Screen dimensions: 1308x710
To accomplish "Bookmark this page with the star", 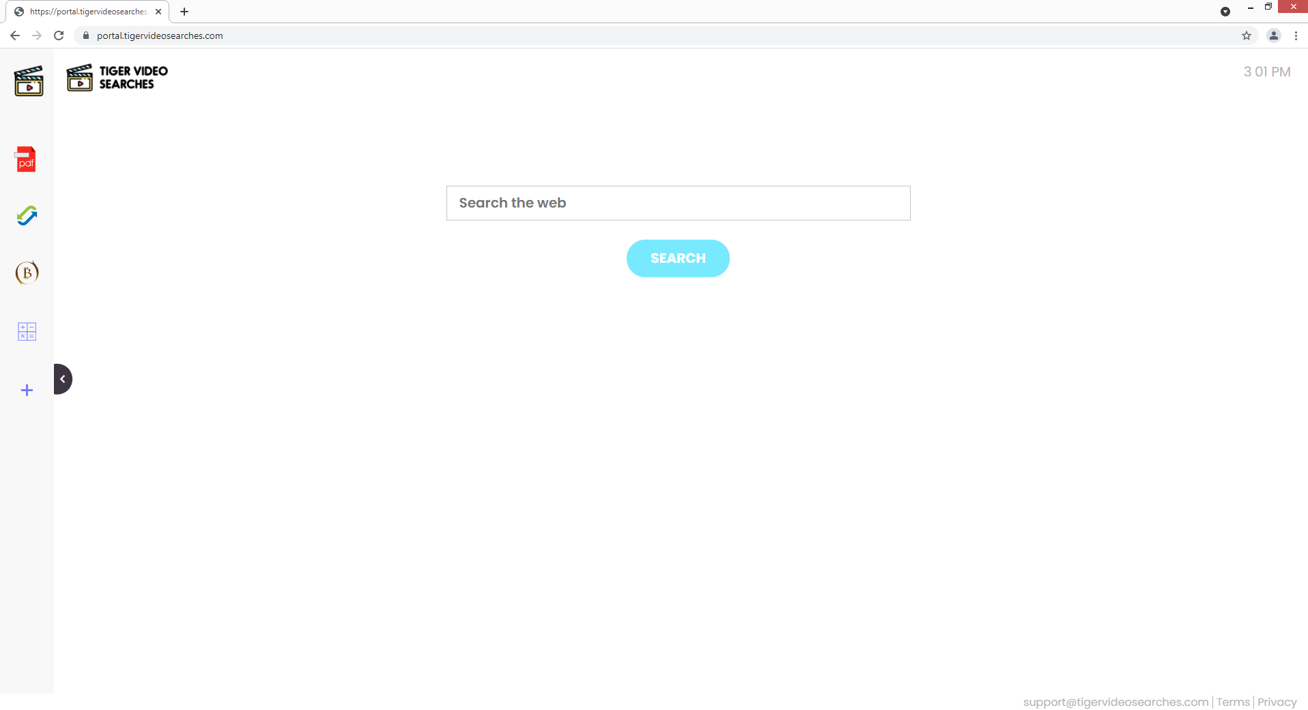I will click(1247, 35).
